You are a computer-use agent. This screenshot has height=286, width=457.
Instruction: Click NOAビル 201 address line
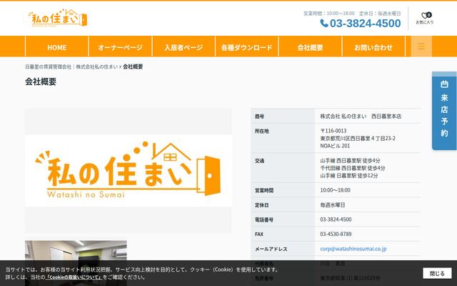click(335, 146)
